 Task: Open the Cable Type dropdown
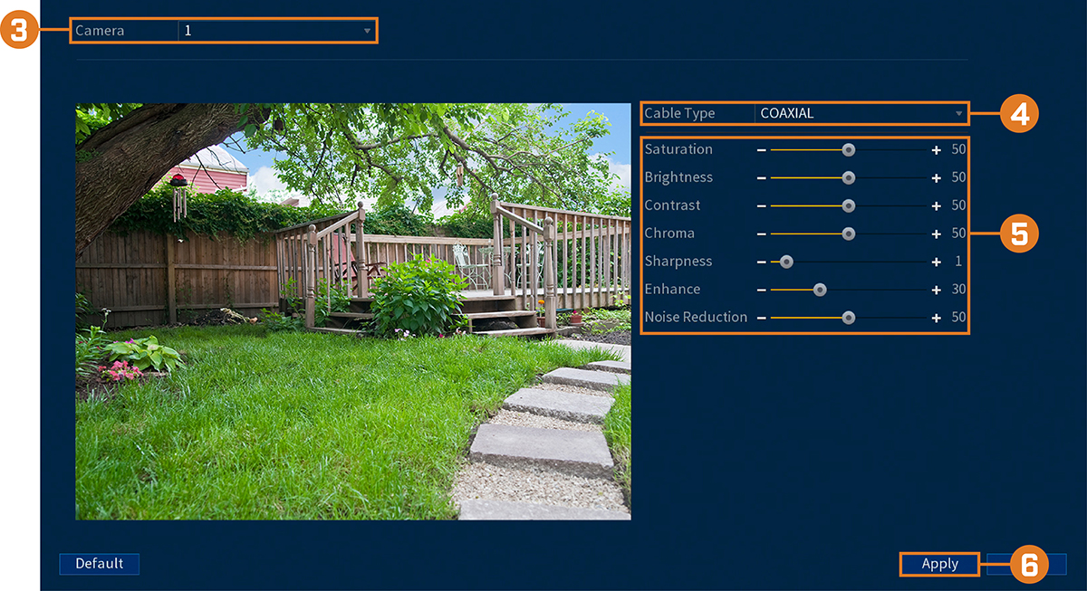pyautogui.click(x=861, y=113)
